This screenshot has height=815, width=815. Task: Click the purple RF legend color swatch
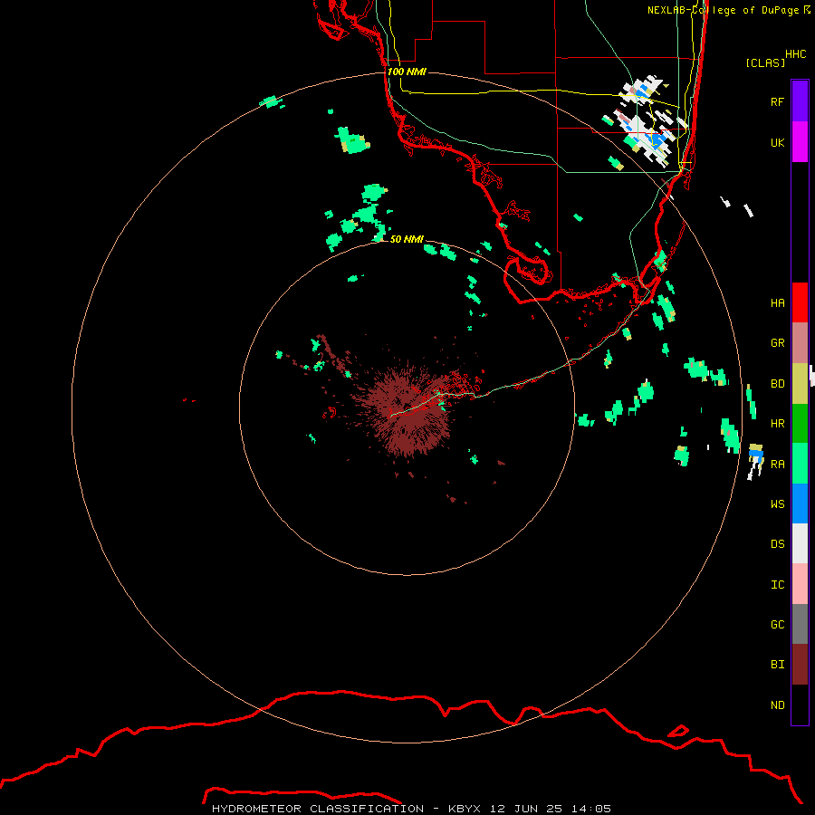click(800, 101)
